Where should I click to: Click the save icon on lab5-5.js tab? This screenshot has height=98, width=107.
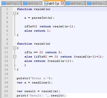point(89,4)
